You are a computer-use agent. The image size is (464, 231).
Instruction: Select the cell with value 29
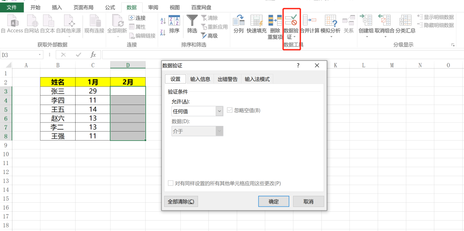tap(93, 91)
